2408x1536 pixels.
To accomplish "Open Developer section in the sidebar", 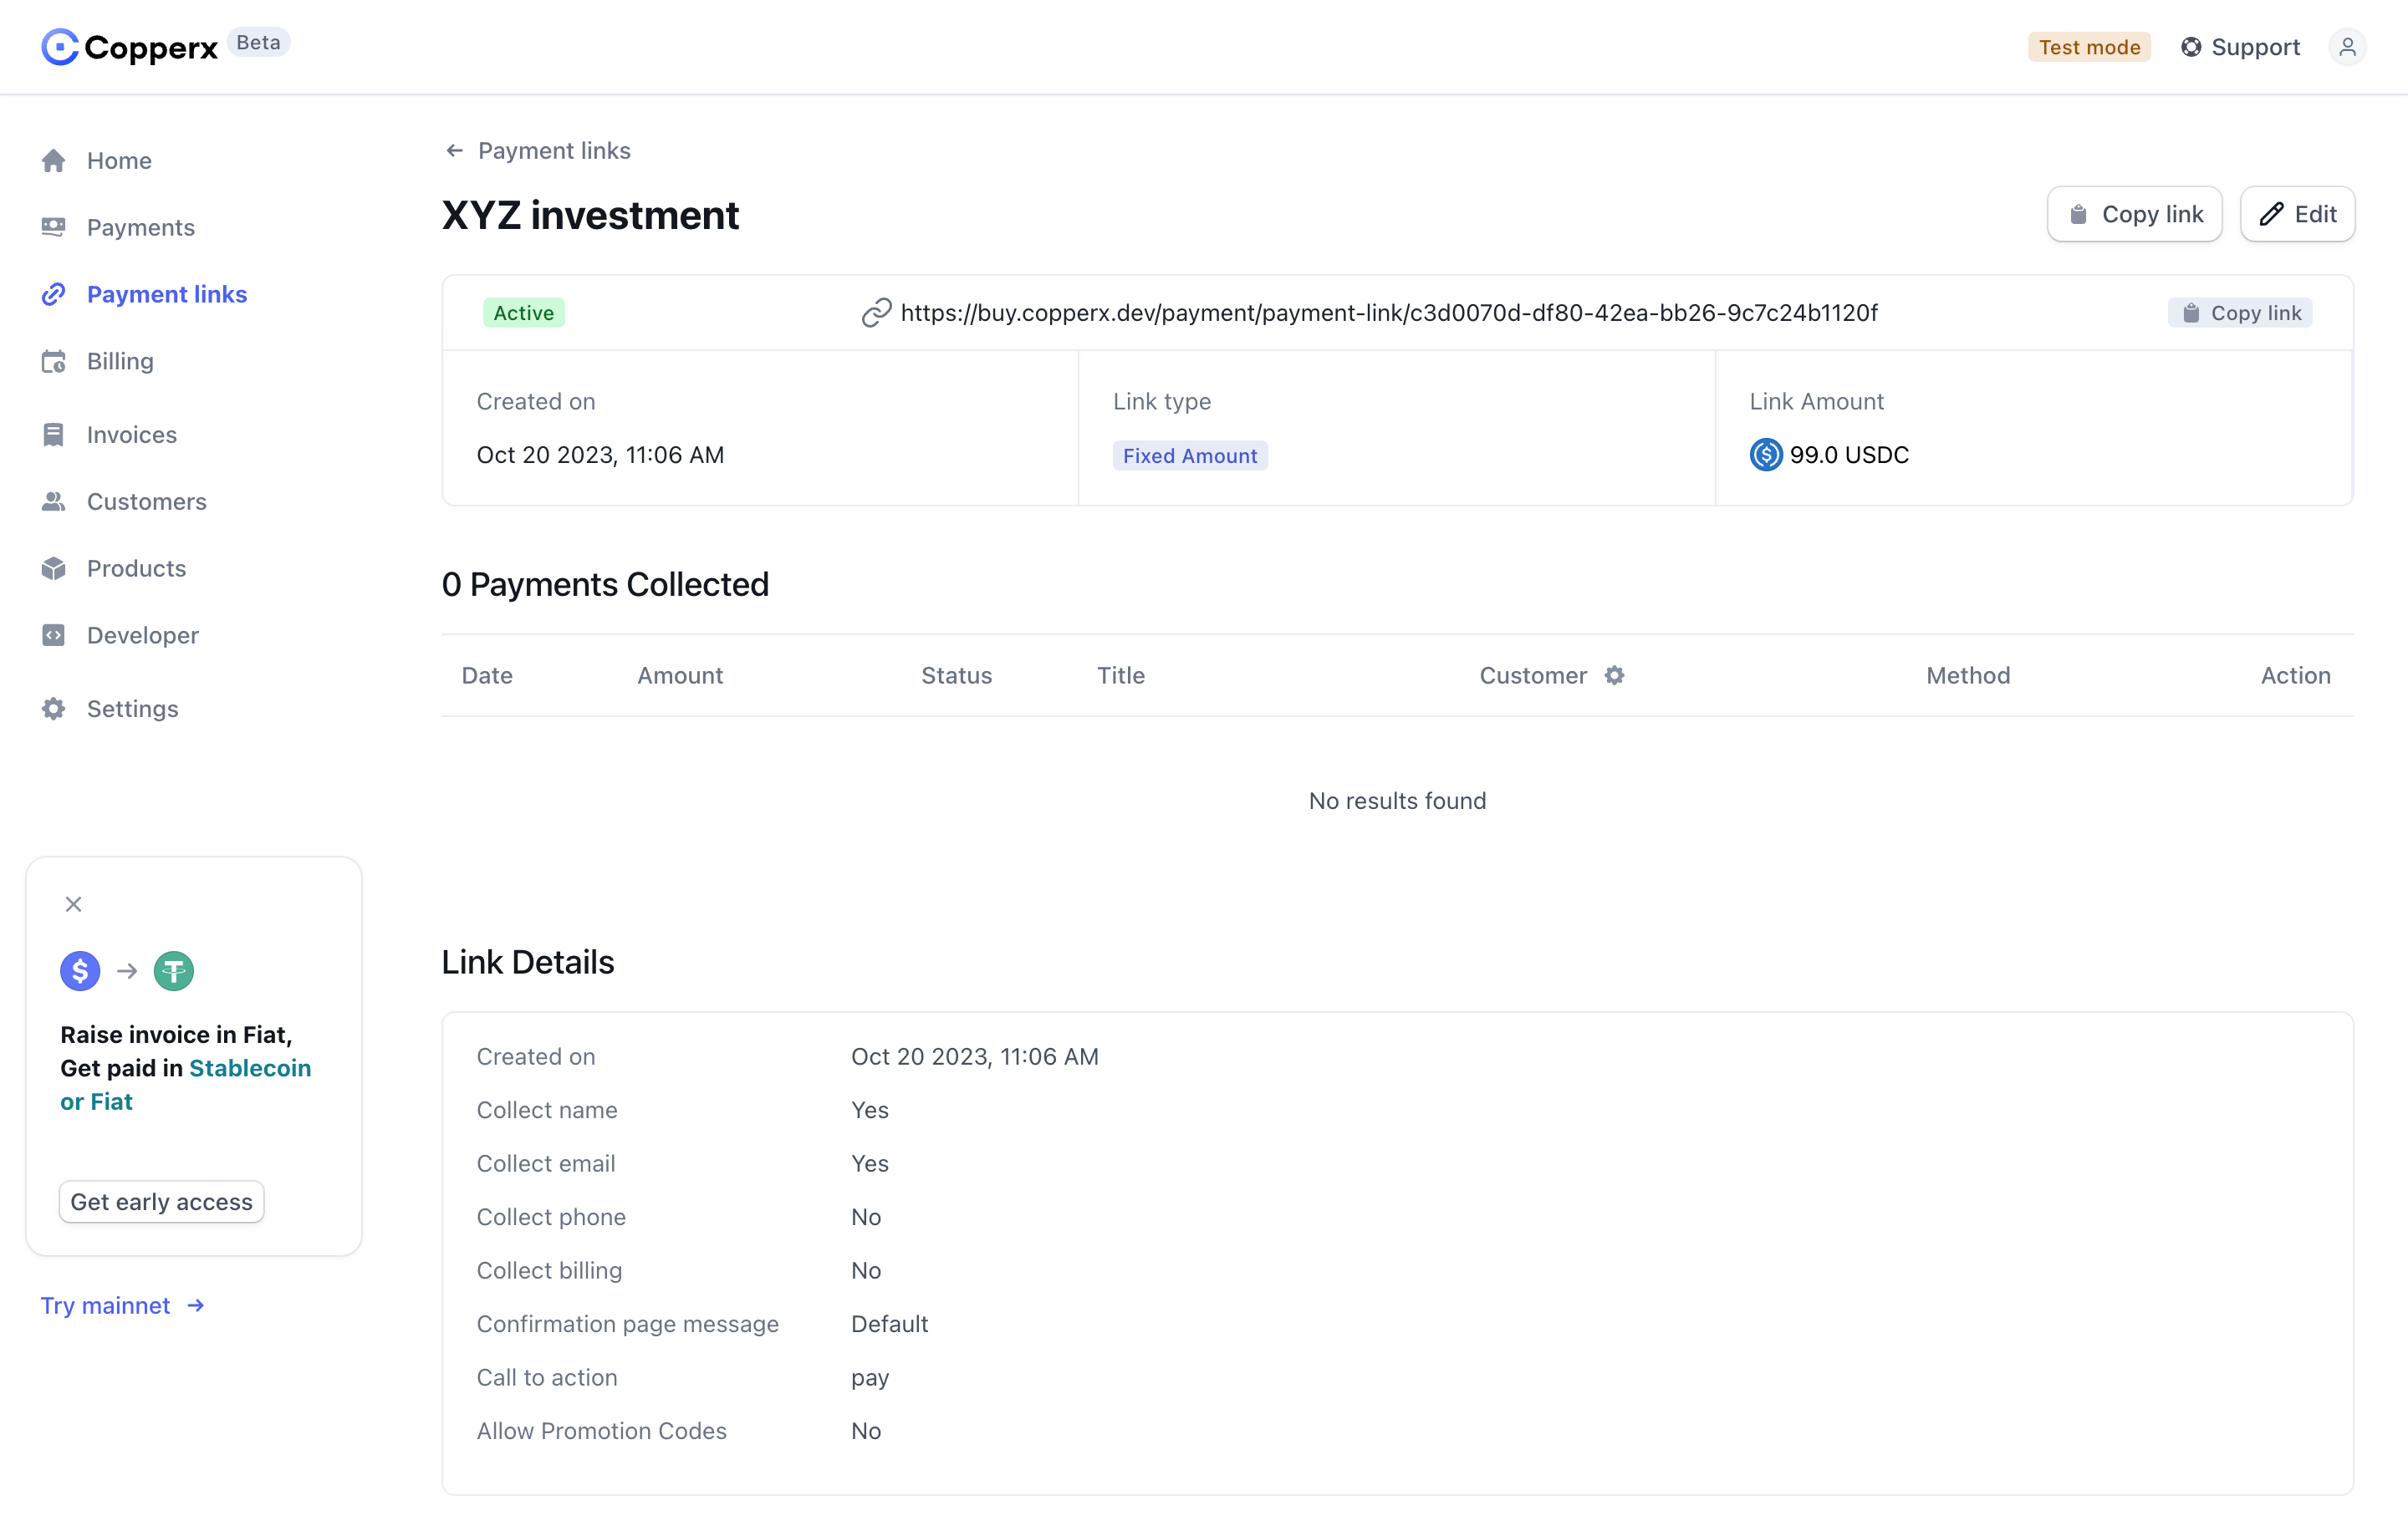I will 120,636.
